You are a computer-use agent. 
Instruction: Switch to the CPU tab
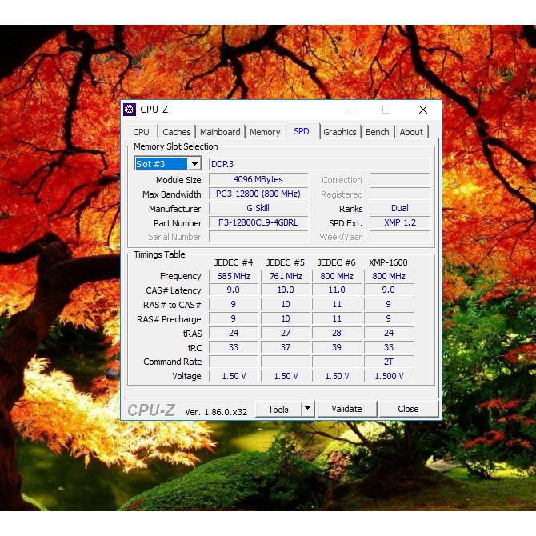(x=141, y=132)
